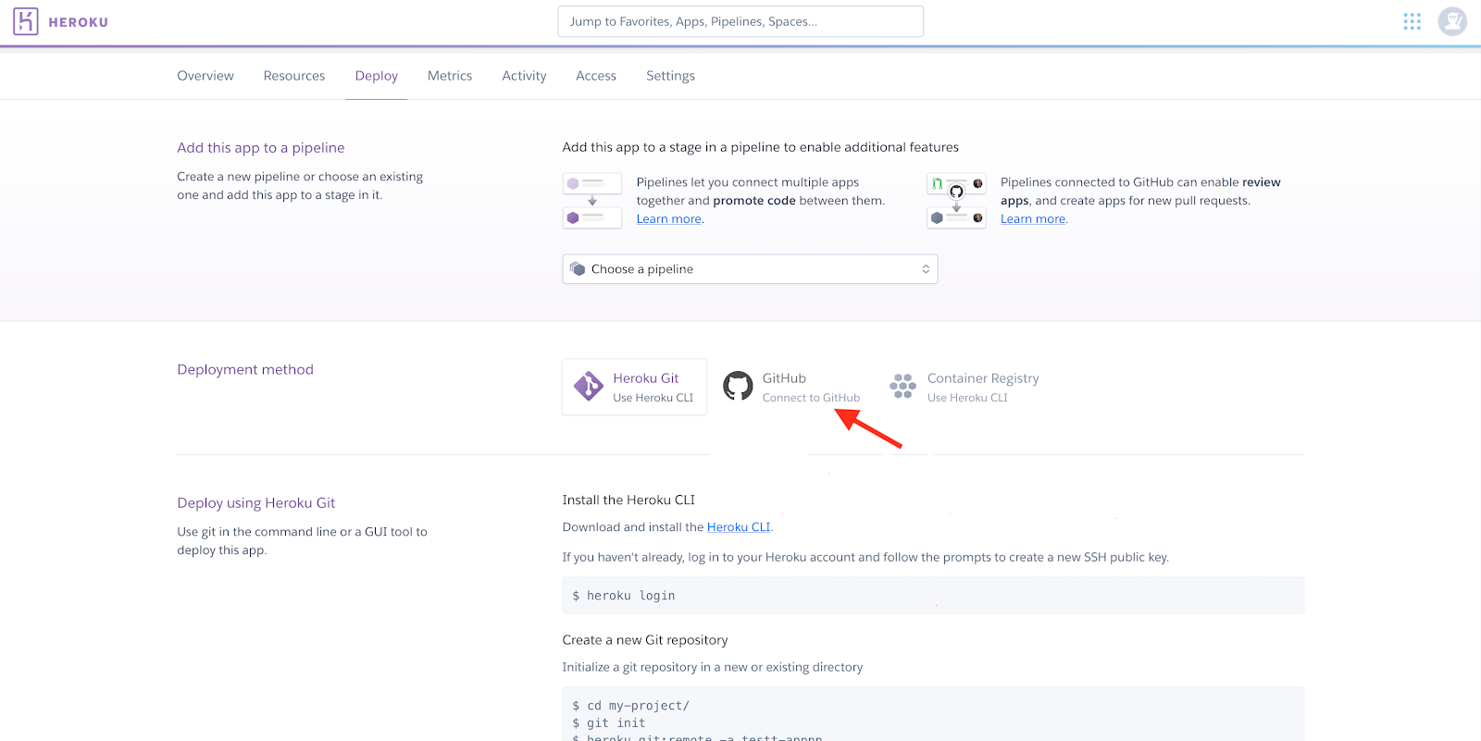Select the Deploy tab
The width and height of the screenshot is (1481, 741).
pos(377,76)
